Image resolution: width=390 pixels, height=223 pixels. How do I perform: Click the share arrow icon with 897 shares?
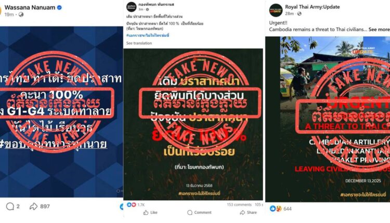tap(33, 206)
